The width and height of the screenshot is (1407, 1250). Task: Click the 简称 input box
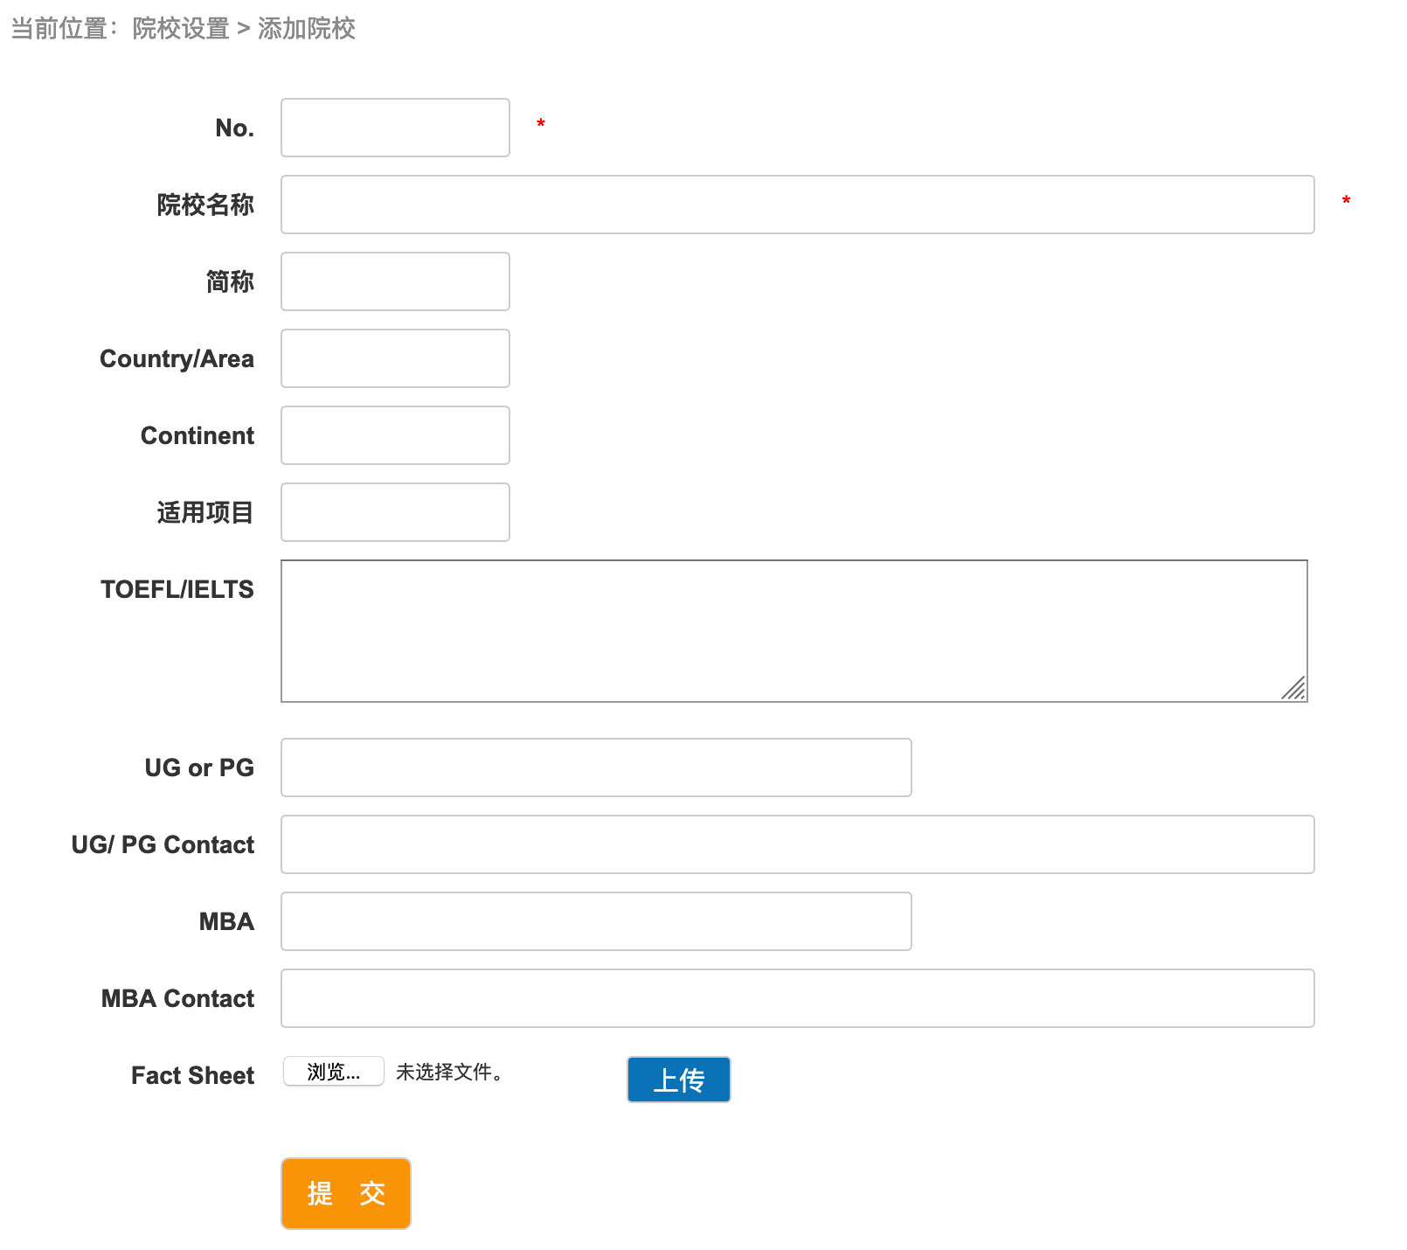395,281
